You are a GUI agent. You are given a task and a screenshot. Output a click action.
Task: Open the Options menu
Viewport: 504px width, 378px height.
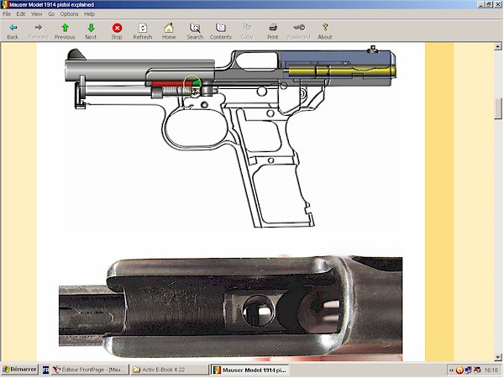click(70, 13)
